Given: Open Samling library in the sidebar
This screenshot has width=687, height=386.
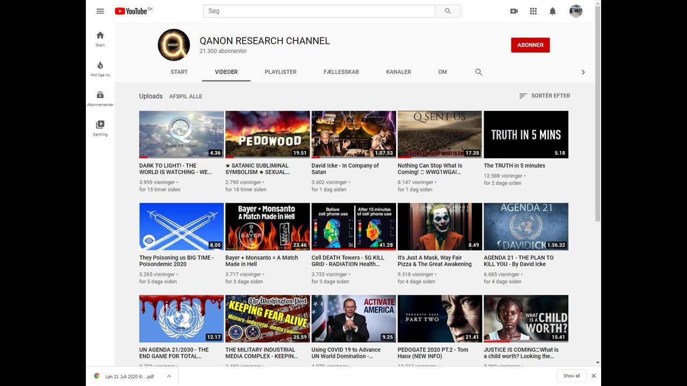Looking at the screenshot, I should (100, 128).
